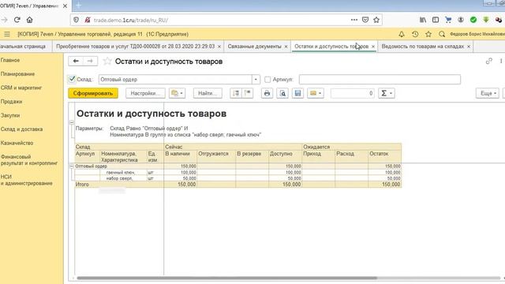Open the Планирование section
505x284 pixels.
17,74
